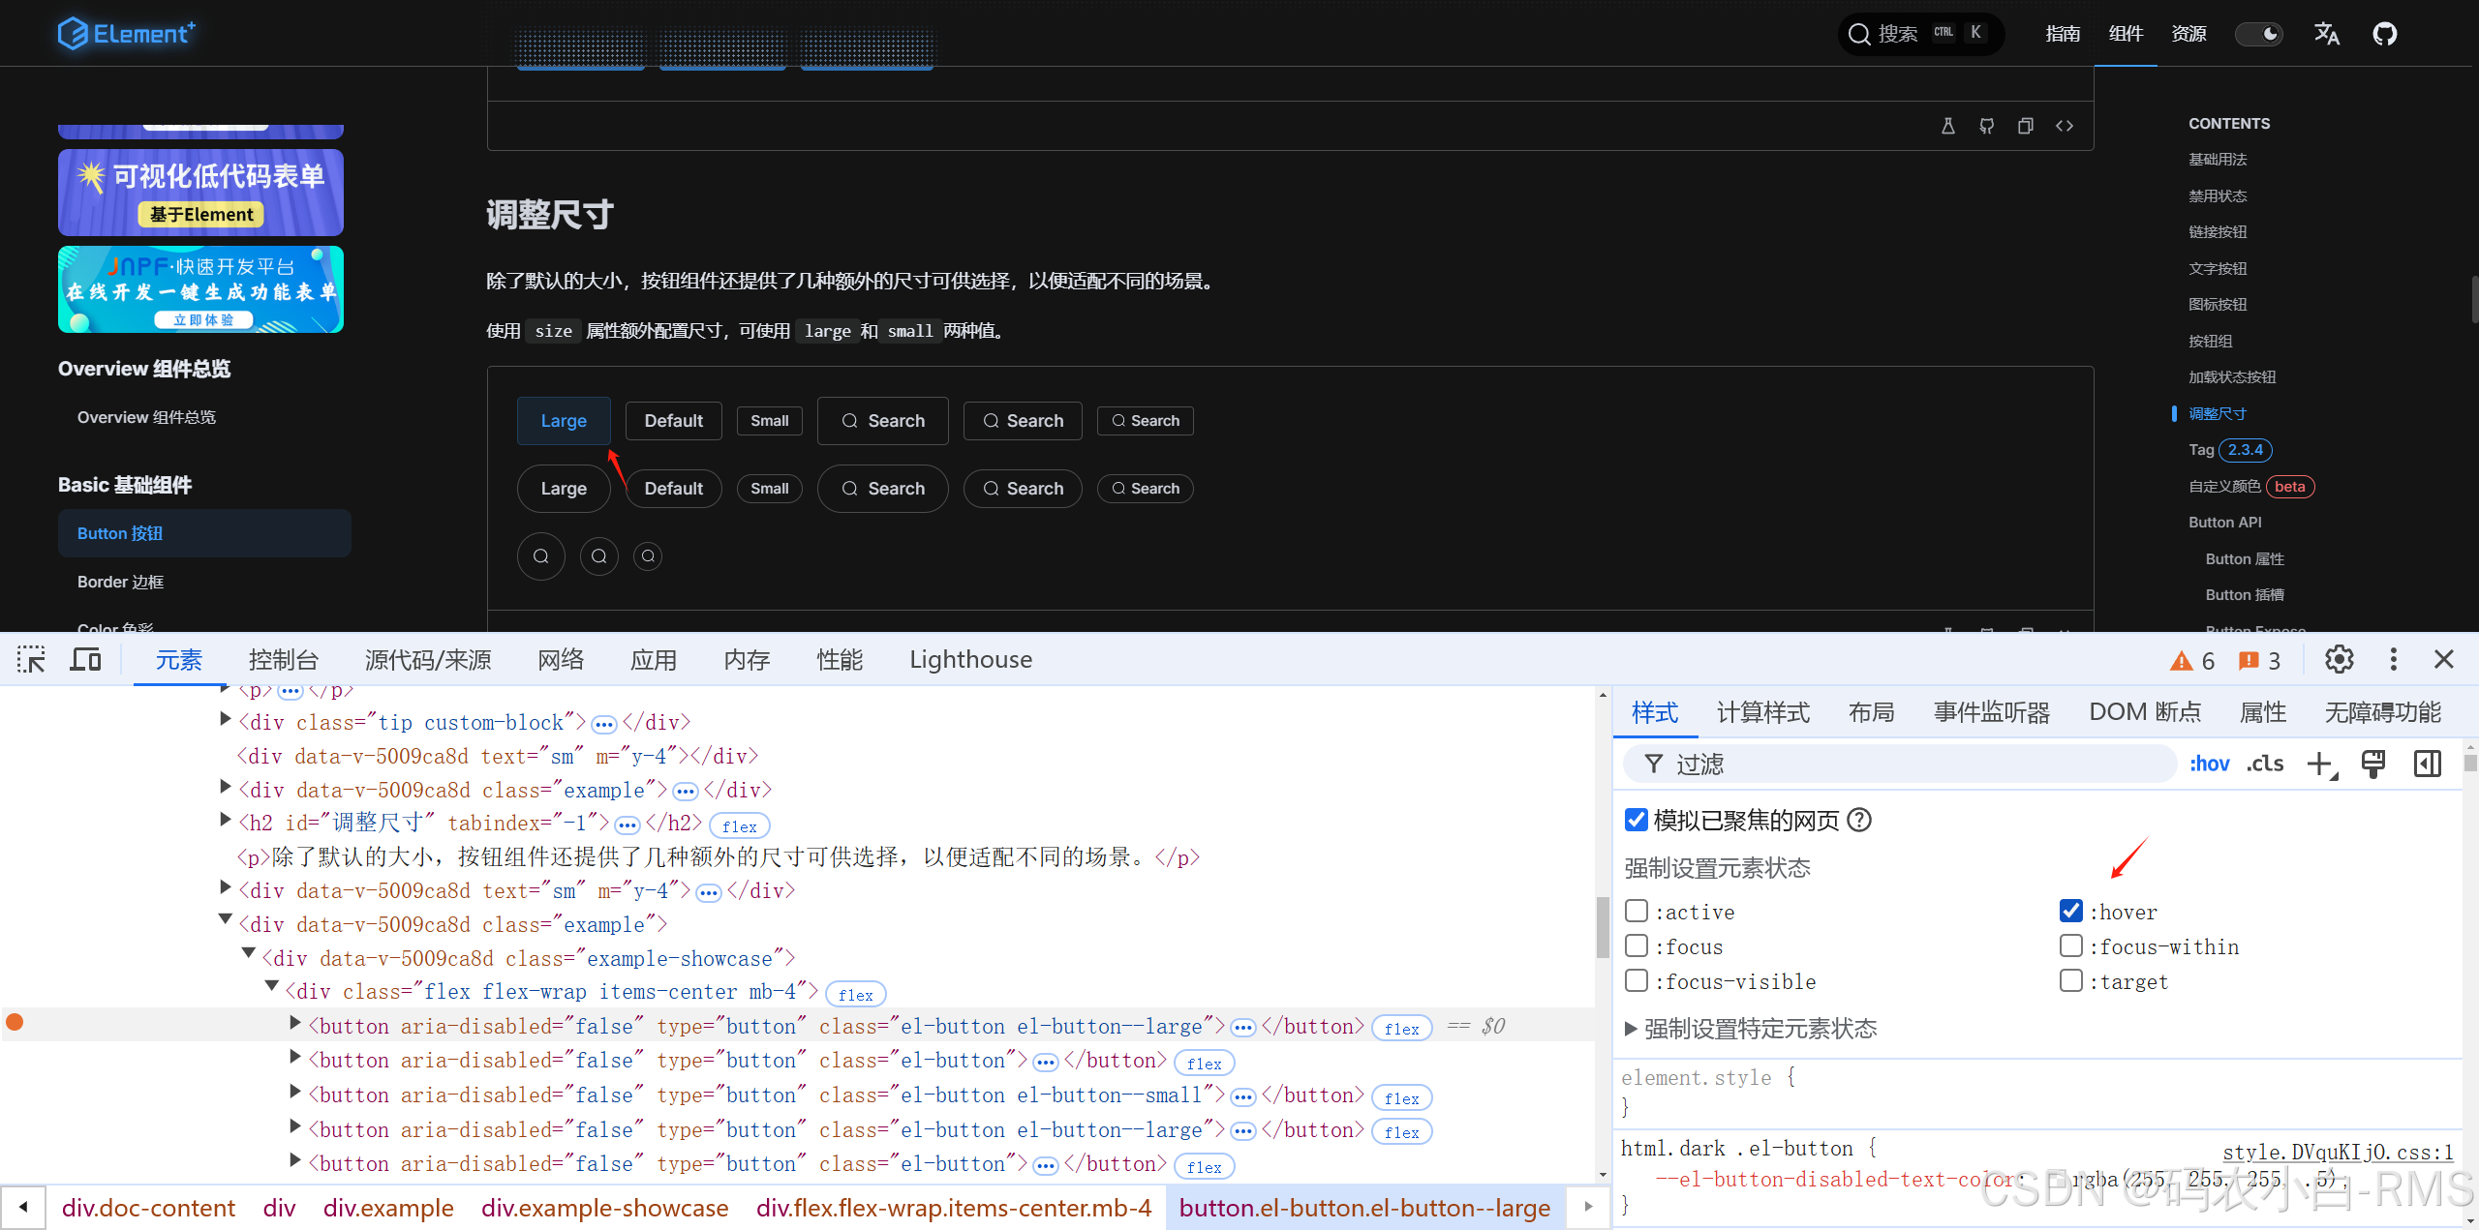Viewport: 2479px width, 1230px height.
Task: Open the GitHub repository icon in the header
Action: (2384, 35)
